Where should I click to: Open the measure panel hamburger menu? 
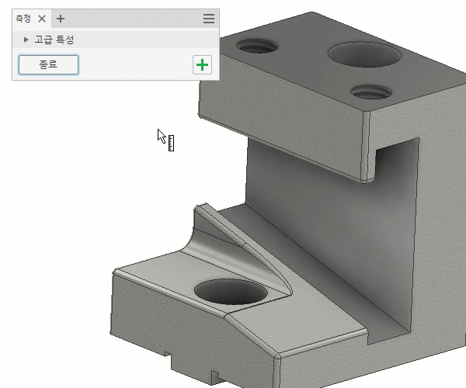(x=209, y=19)
